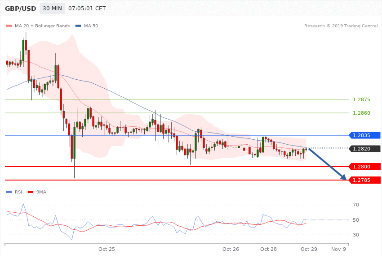
Task: Click the GBP/USD pair title
Action: click(21, 9)
